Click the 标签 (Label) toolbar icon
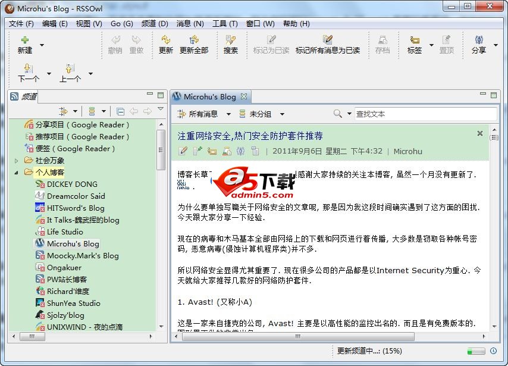The width and height of the screenshot is (508, 366). [x=415, y=40]
